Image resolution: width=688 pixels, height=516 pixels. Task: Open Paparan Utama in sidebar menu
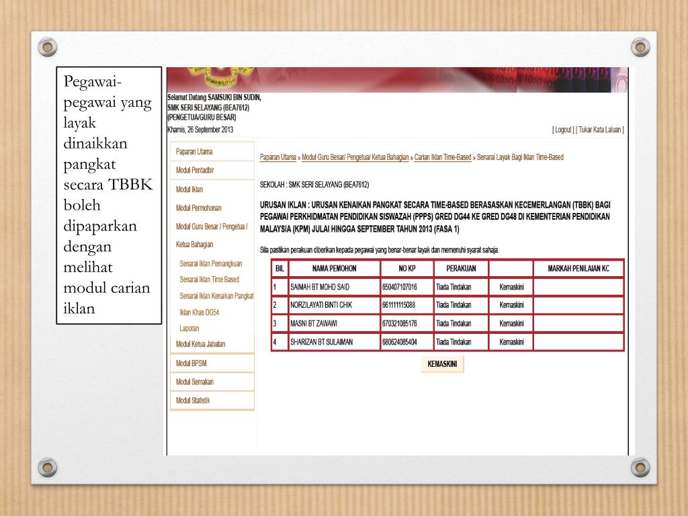tap(194, 152)
